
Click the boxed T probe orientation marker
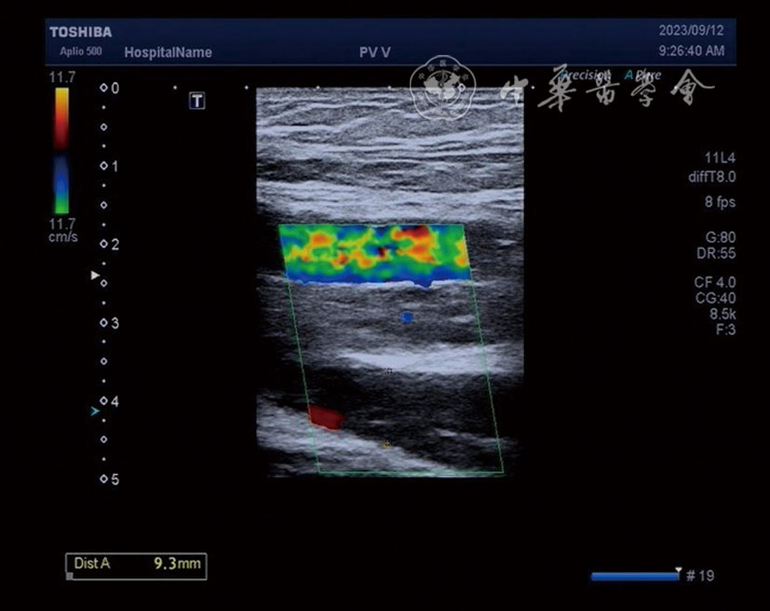[x=196, y=101]
